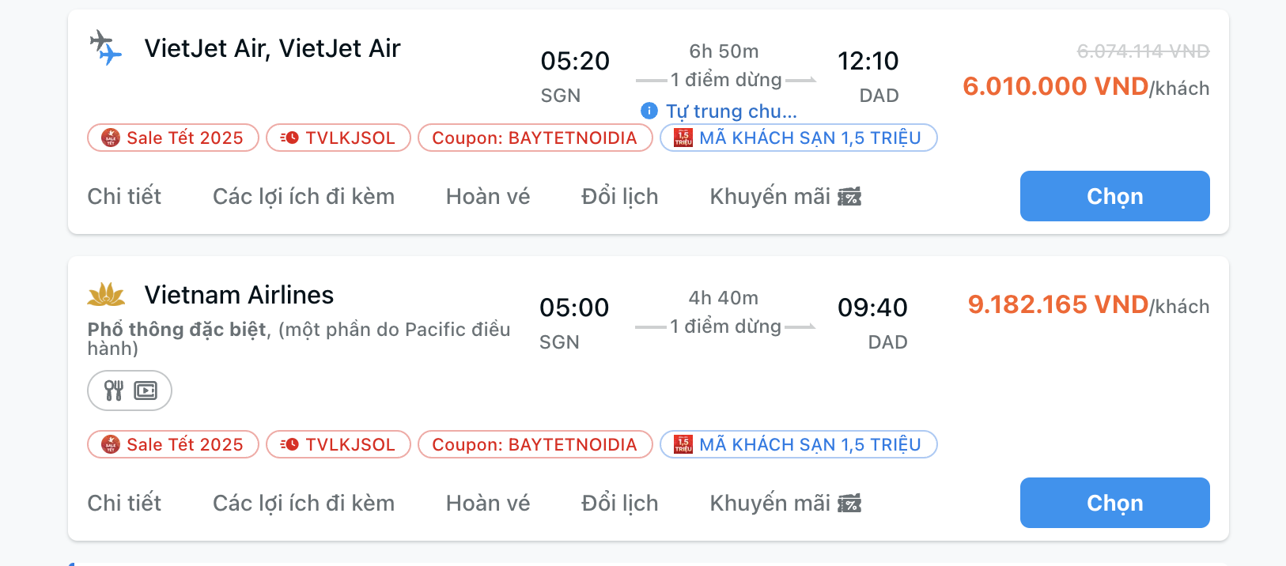
Task: Click the Vietnam Airlines golden lotus logo
Action: (105, 295)
